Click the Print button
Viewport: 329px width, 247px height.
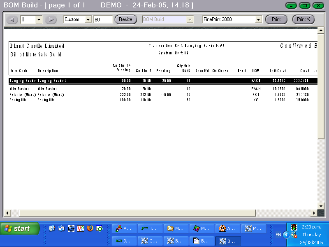(x=276, y=19)
